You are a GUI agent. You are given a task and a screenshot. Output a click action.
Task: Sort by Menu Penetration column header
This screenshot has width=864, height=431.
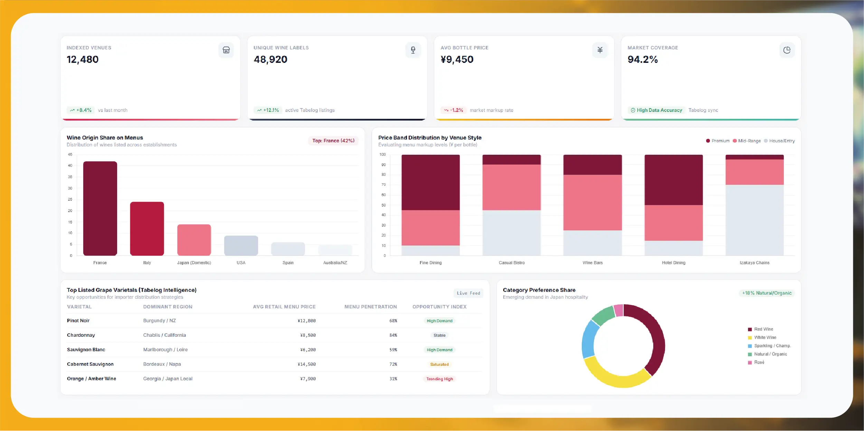pyautogui.click(x=370, y=307)
